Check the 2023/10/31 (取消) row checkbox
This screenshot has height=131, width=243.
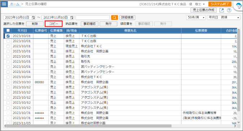click(x=8, y=118)
